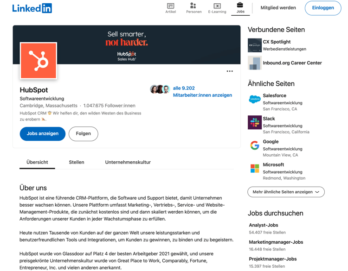Open the Google page link
Image resolution: width=348 pixels, height=271 pixels.
coord(271,142)
